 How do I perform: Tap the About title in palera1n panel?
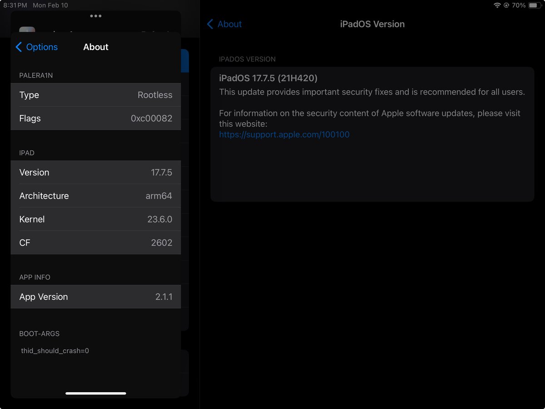pyautogui.click(x=96, y=47)
